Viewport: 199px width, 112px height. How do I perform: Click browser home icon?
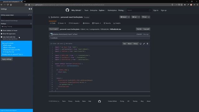[x=11, y=5]
